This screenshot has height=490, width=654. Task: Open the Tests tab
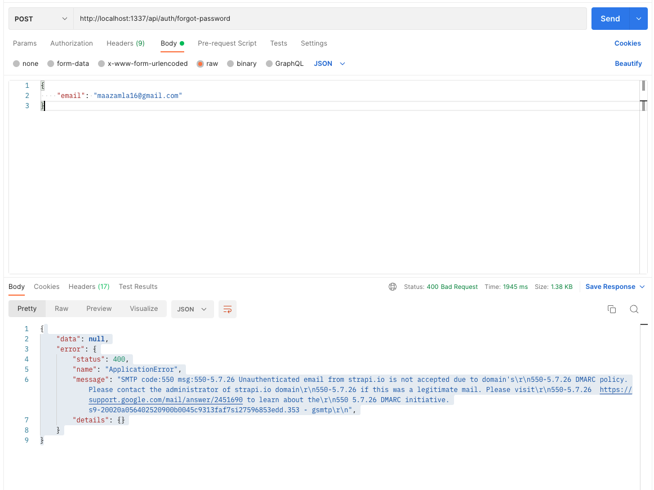tap(278, 43)
